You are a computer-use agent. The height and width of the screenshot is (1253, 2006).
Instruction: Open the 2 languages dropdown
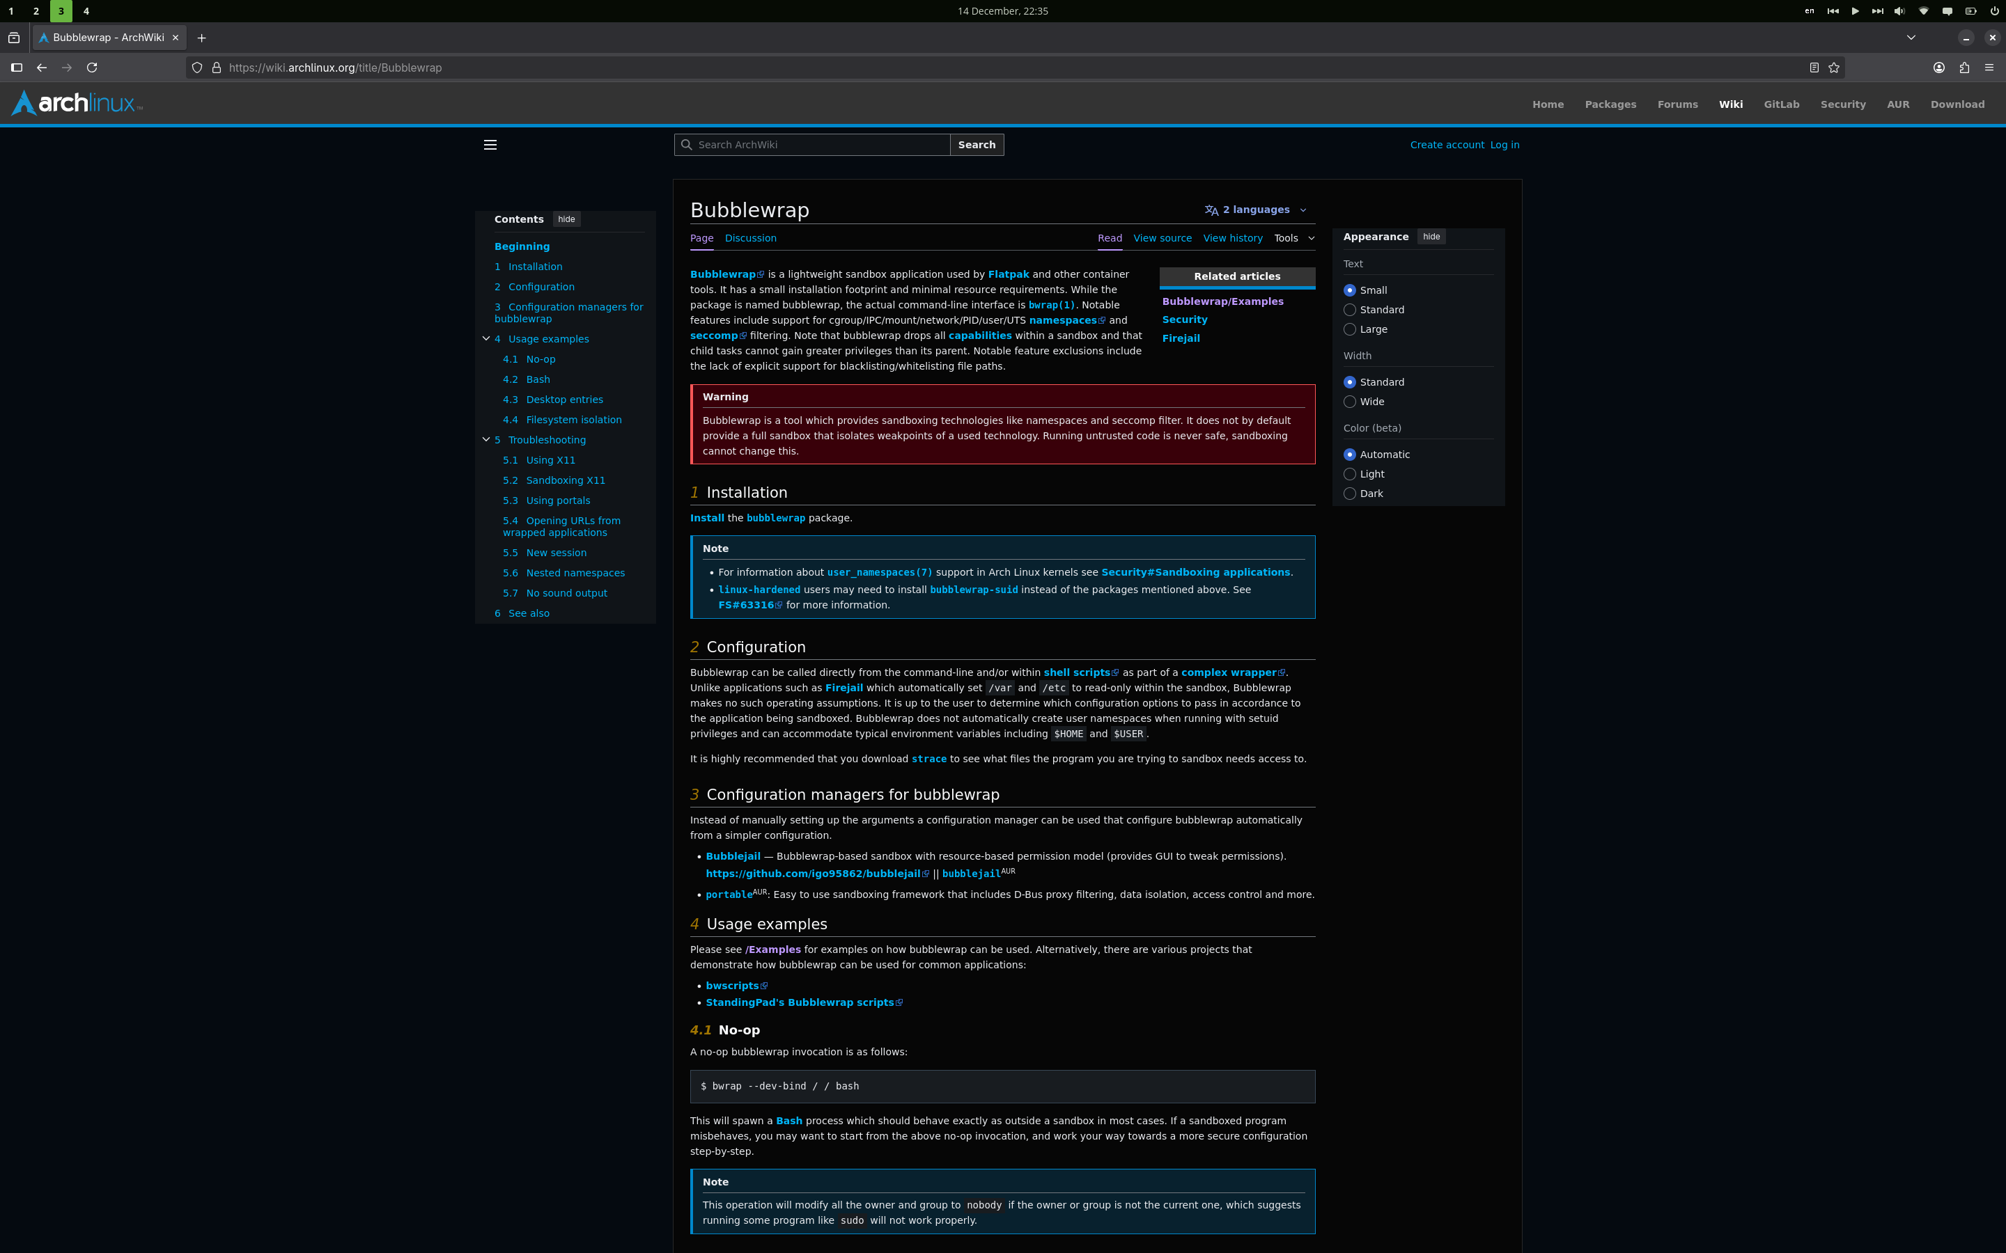click(x=1255, y=210)
